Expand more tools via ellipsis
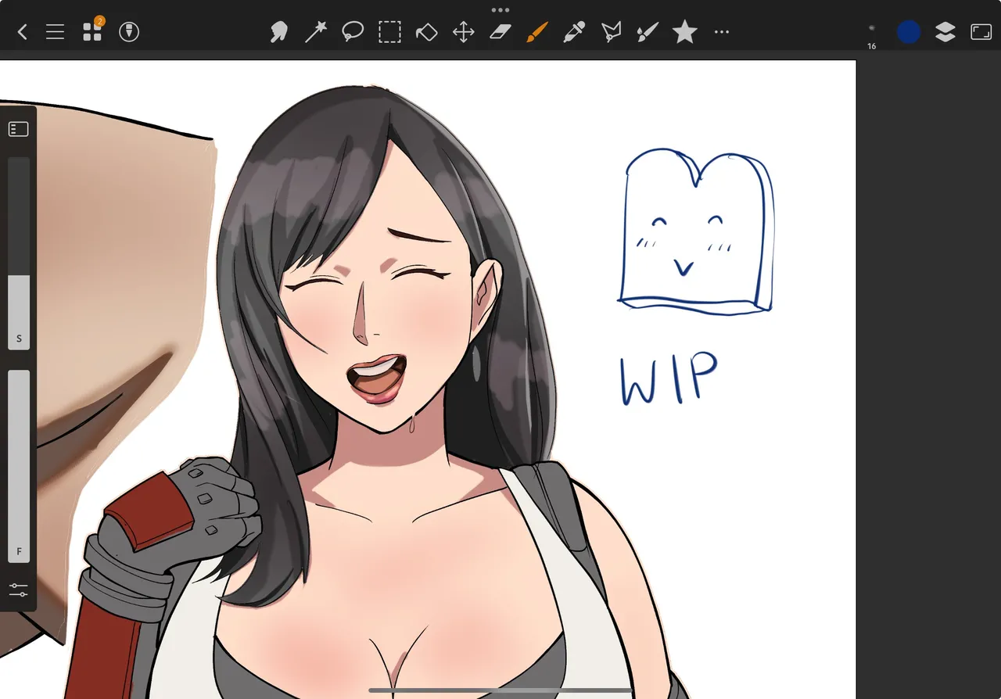This screenshot has width=1001, height=699. click(x=722, y=32)
